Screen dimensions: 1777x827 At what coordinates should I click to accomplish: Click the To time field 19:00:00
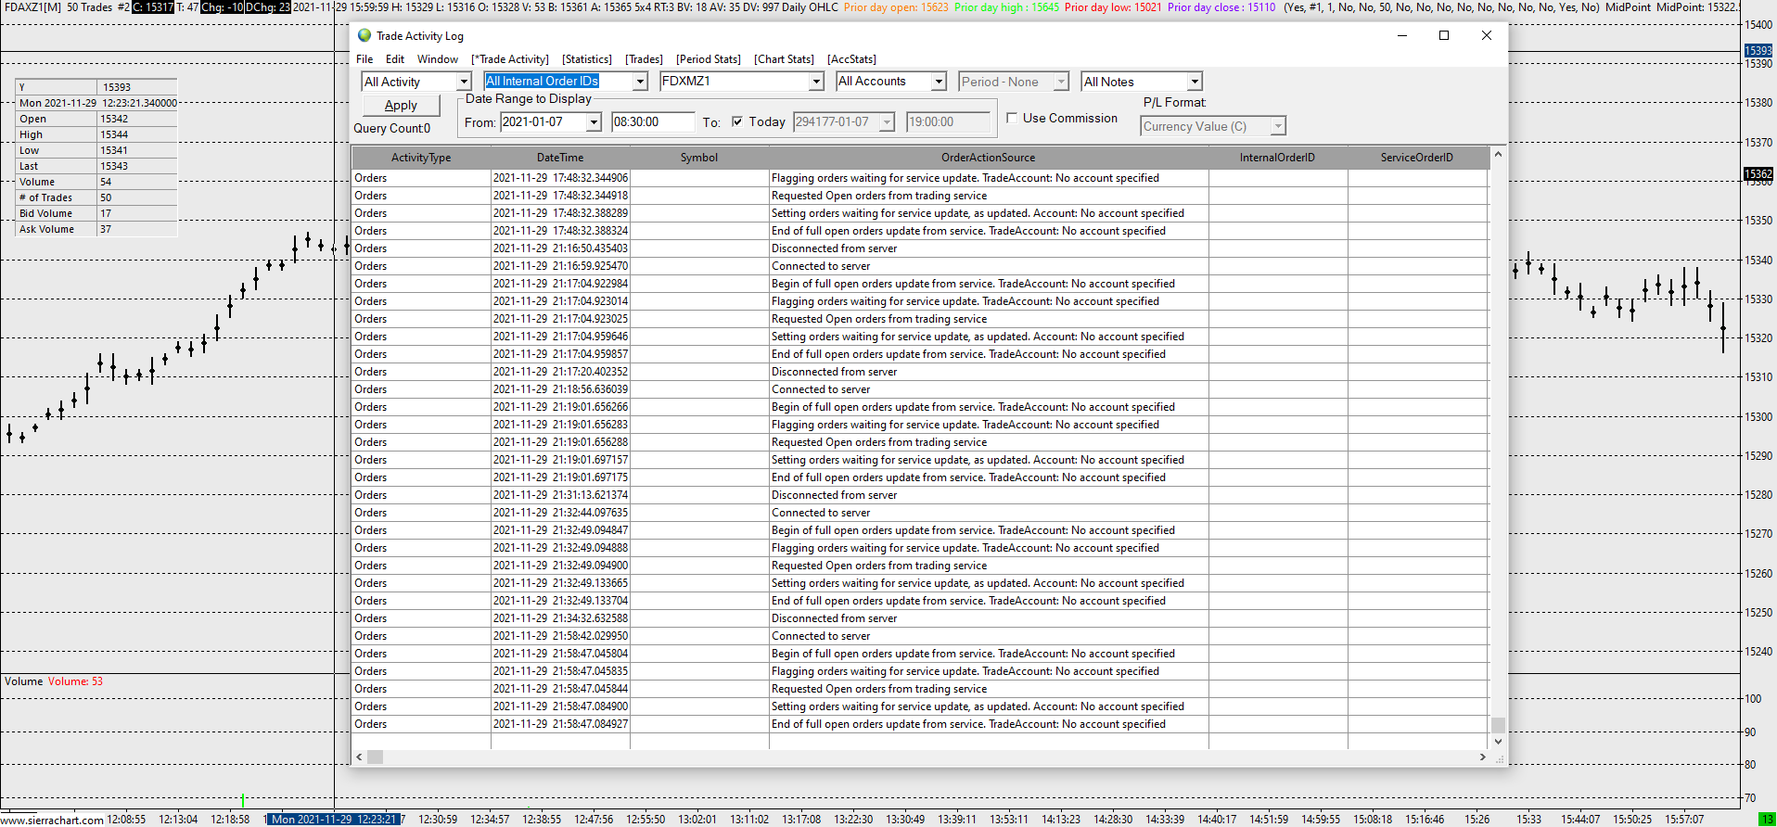coord(948,122)
